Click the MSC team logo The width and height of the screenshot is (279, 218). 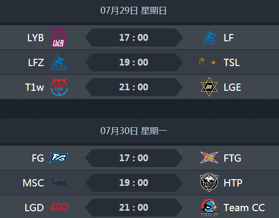59,183
